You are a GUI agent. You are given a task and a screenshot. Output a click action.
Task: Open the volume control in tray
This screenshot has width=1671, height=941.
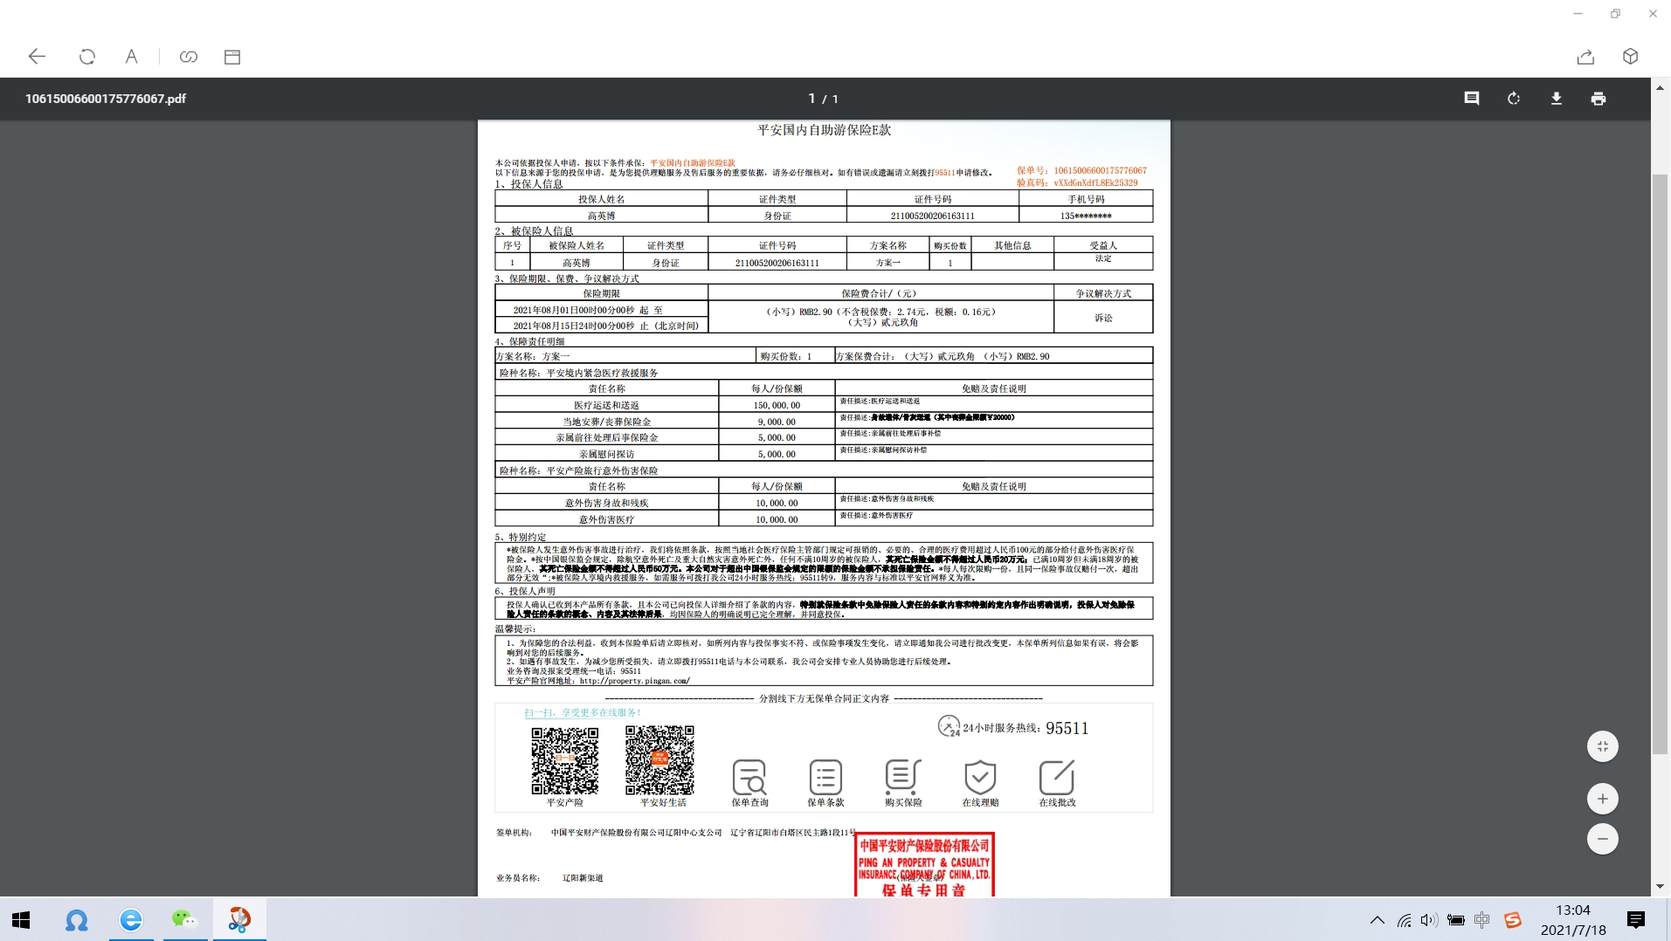1429,920
